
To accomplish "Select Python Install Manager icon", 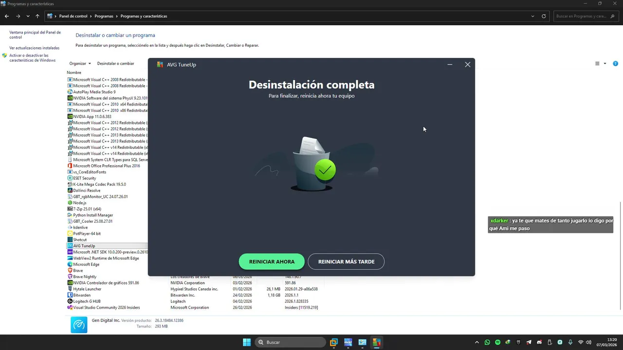I will (70, 215).
